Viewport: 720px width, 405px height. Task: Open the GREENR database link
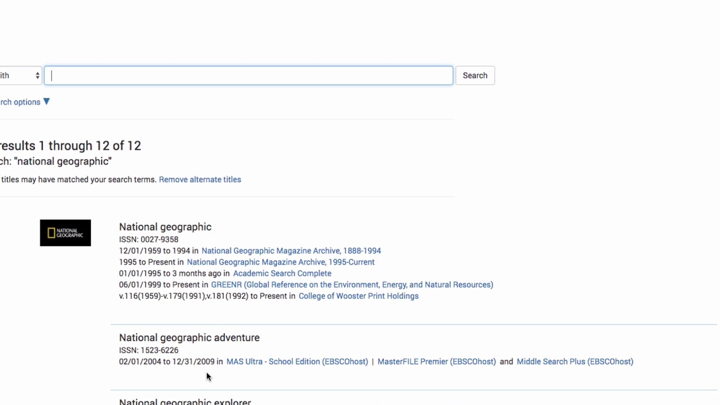coord(352,285)
